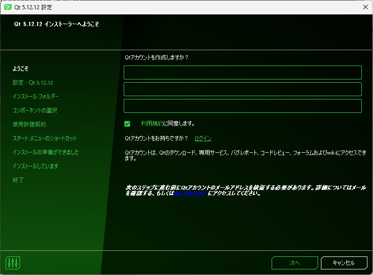Viewport: 373px width, 275px height.
Task: Select the 使用許諾契約 step
Action: pyautogui.click(x=29, y=124)
